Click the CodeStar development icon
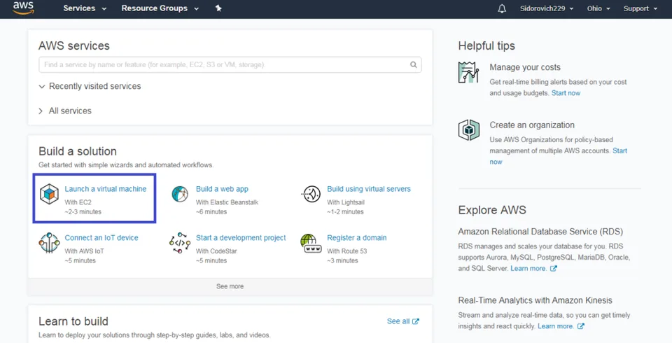The image size is (672, 343). coord(180,243)
